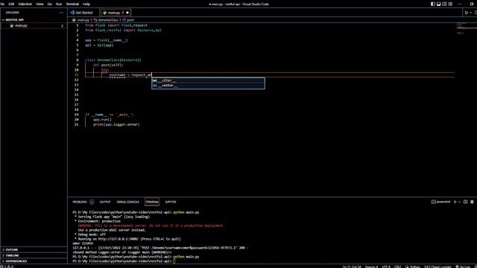Open the Help menu
477x268 pixels.
[x=86, y=4]
